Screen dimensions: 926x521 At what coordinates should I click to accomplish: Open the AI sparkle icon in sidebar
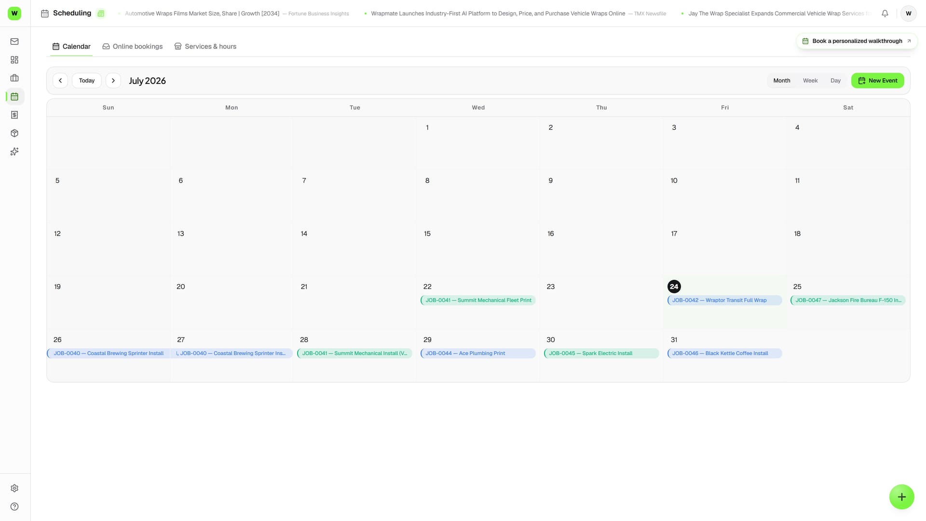point(14,151)
